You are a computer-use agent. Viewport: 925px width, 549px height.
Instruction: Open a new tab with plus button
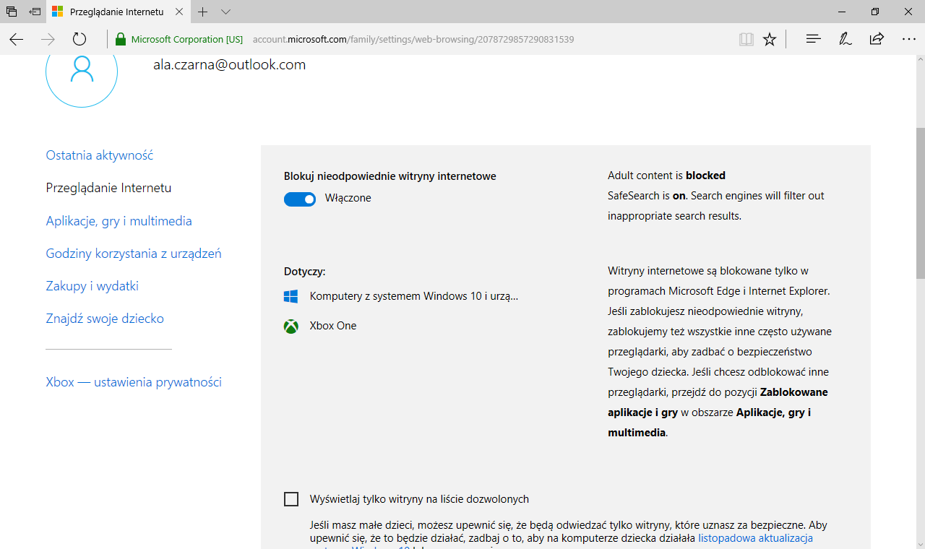tap(203, 12)
